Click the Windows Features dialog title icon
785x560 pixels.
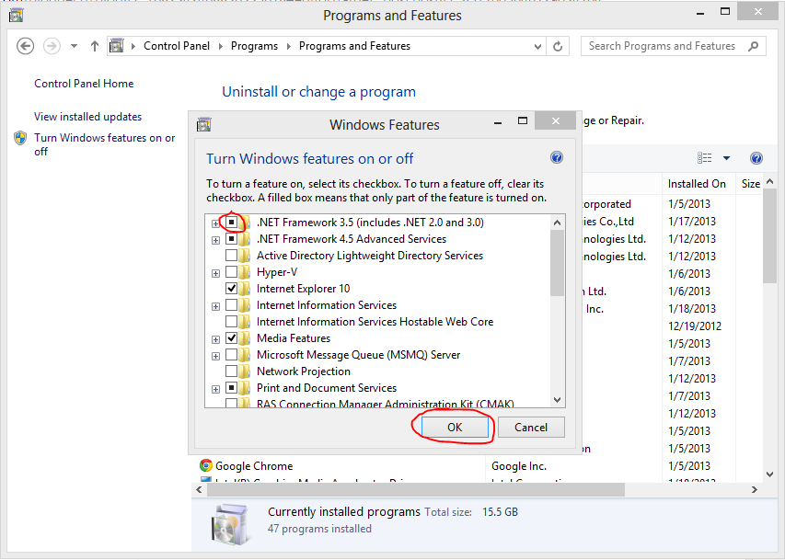[x=203, y=124]
